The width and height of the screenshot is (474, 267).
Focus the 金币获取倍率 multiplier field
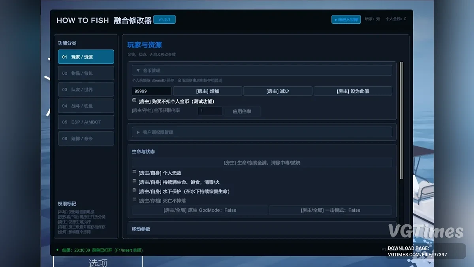pyautogui.click(x=210, y=111)
